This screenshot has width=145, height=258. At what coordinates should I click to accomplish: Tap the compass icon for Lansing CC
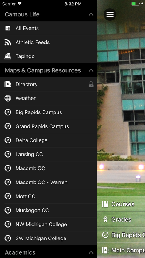coord(8,154)
